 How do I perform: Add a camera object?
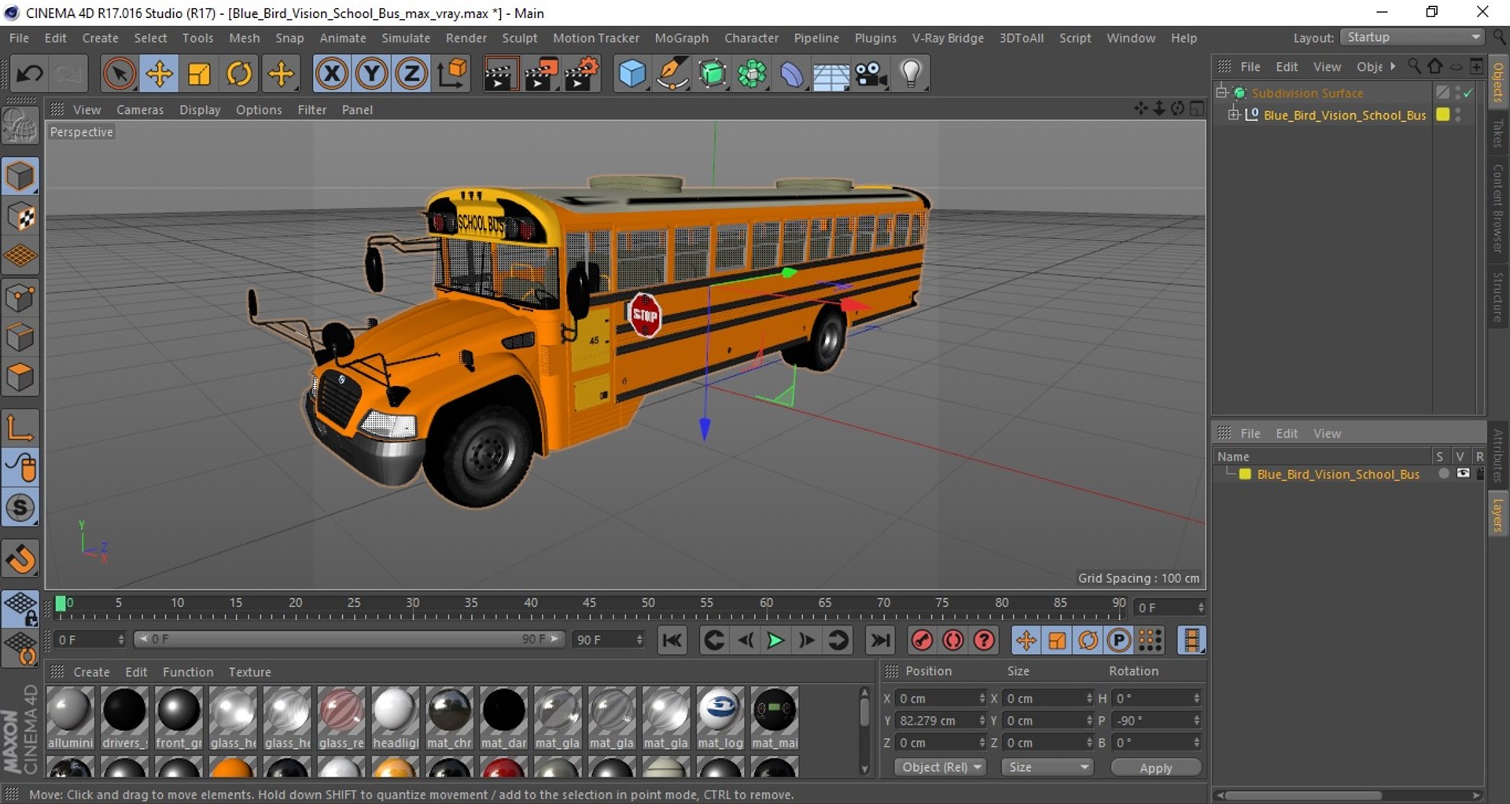click(871, 74)
